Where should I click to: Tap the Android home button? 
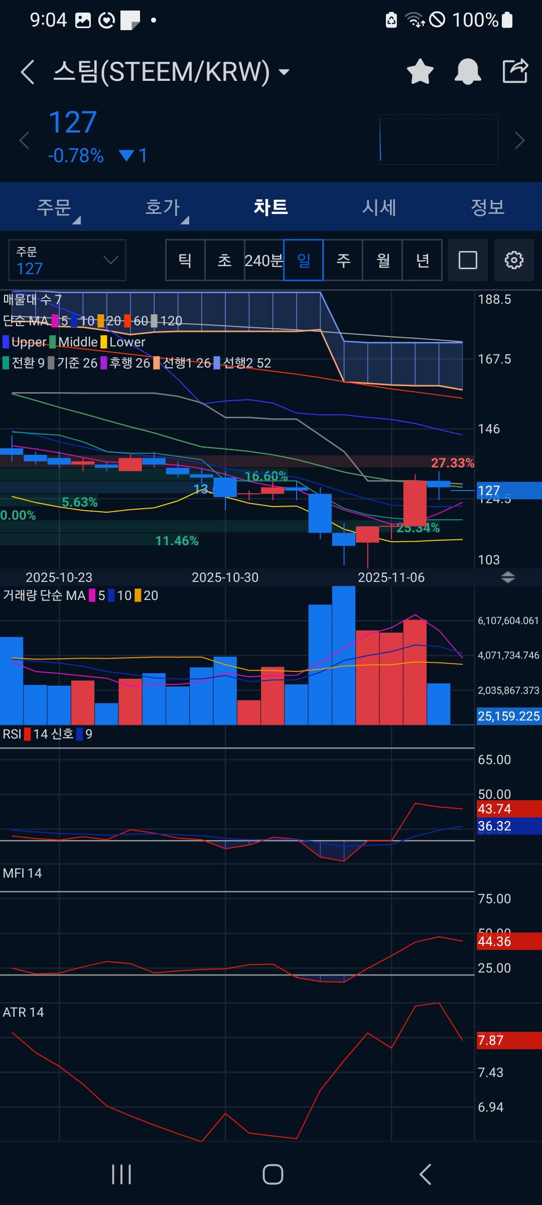(x=273, y=1174)
